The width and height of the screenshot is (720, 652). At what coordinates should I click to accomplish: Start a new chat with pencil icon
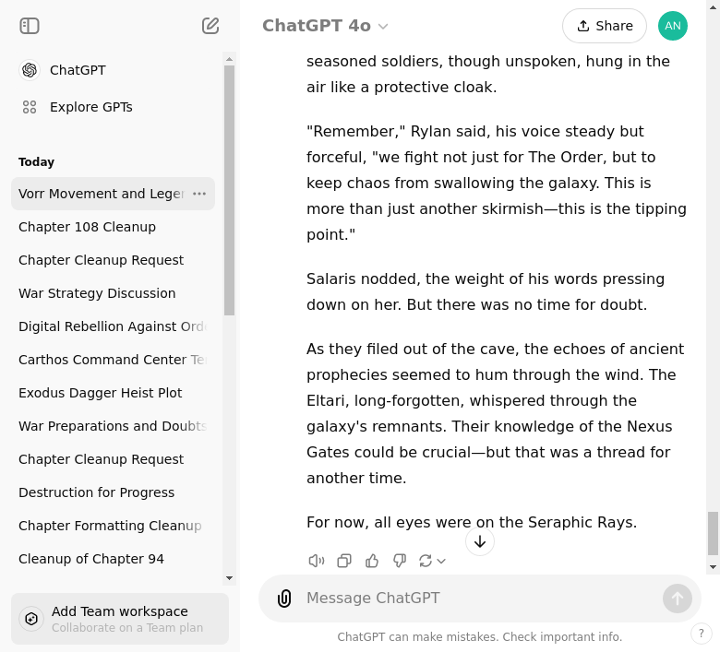[210, 26]
